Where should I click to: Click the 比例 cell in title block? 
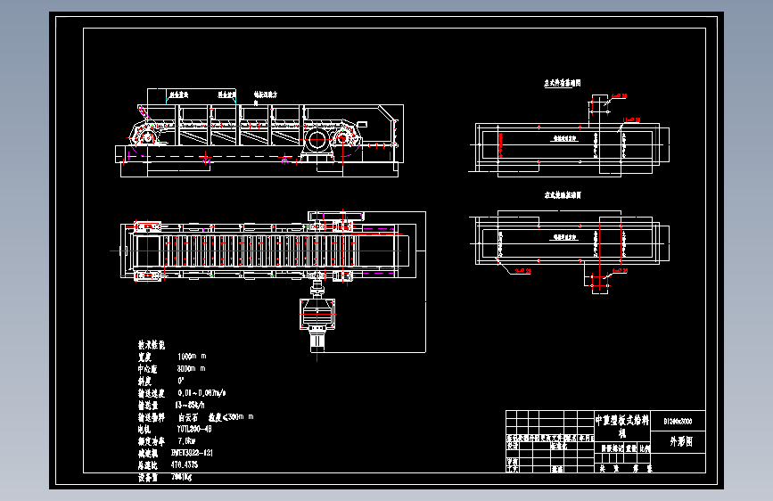(x=645, y=448)
